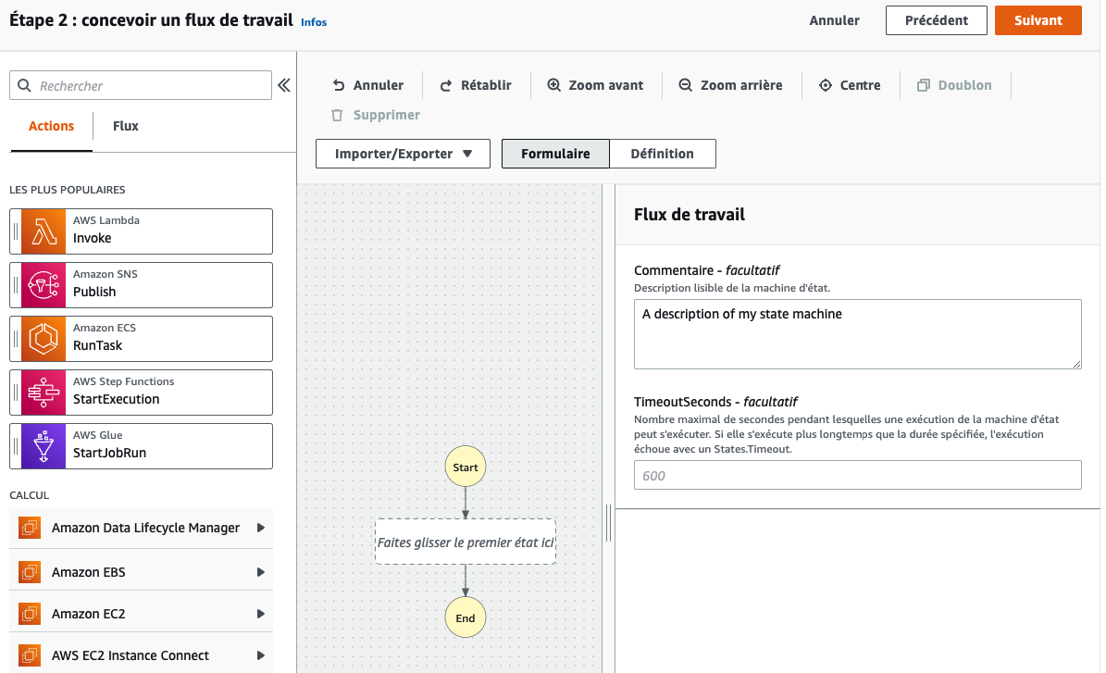Click the Doublon toolbar item
Image resolution: width=1106 pixels, height=673 pixels.
point(954,85)
